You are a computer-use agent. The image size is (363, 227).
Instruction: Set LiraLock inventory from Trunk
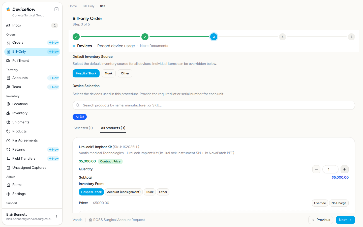click(150, 192)
